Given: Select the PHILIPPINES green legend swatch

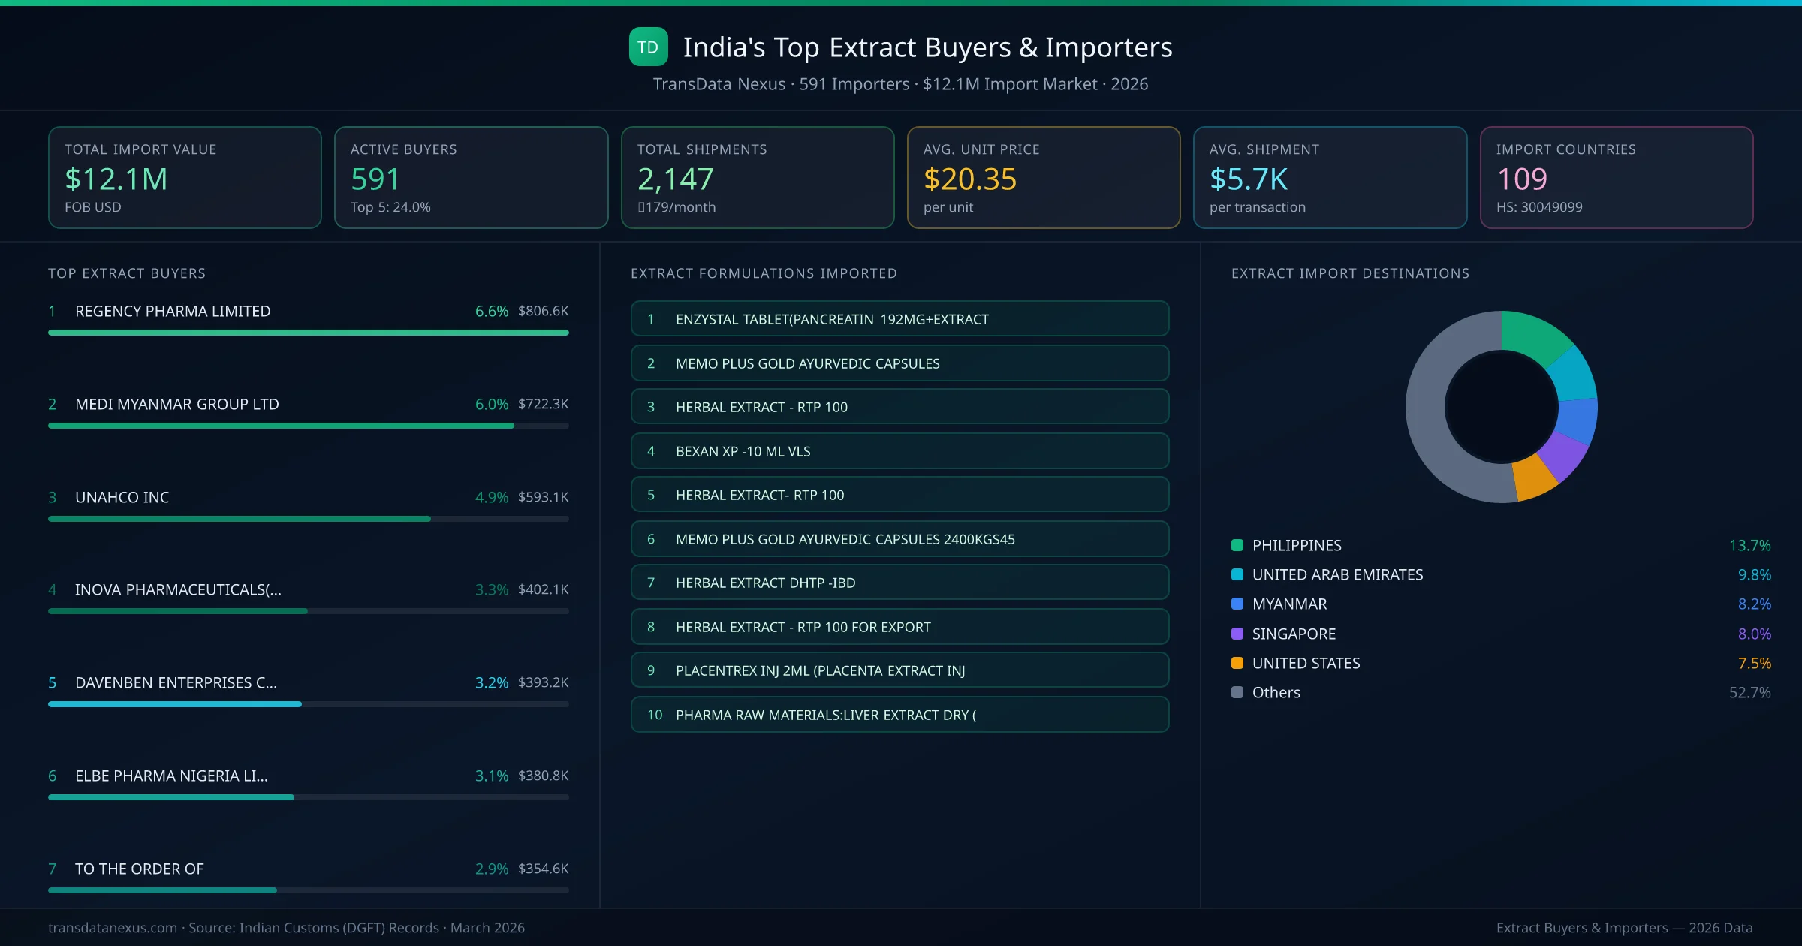Looking at the screenshot, I should point(1236,545).
